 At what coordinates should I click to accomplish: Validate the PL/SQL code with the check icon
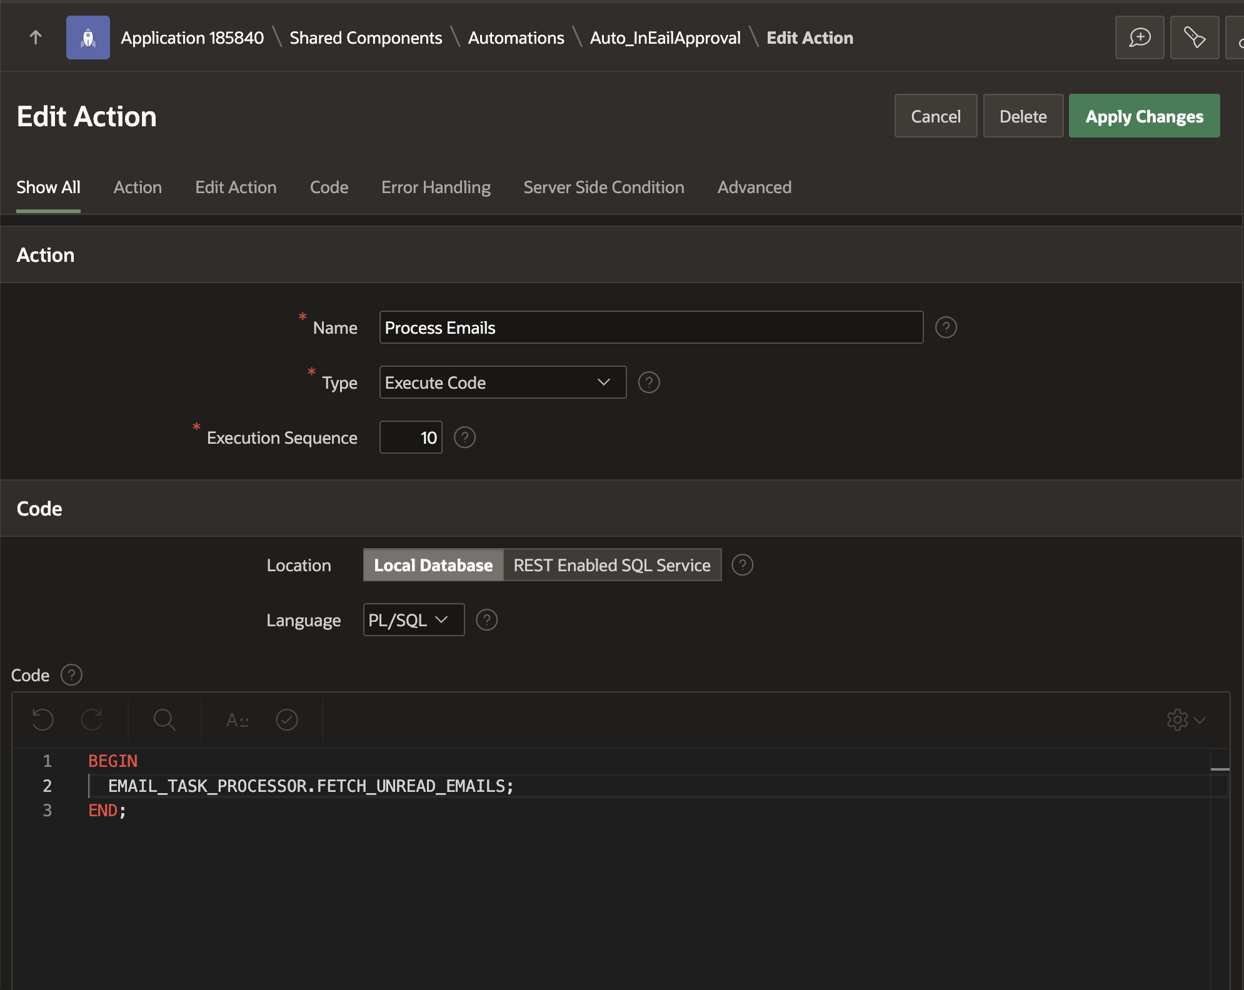286,720
